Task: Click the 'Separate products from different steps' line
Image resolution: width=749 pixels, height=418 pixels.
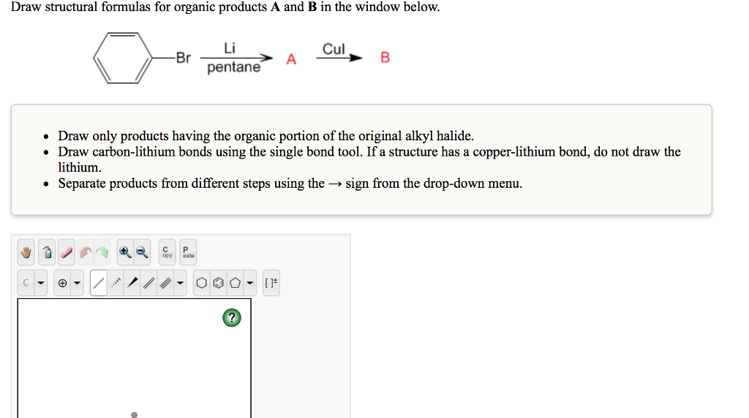Action: pos(290,183)
